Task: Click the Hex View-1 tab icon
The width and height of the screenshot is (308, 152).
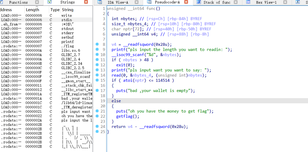Action: tap(248, 2)
